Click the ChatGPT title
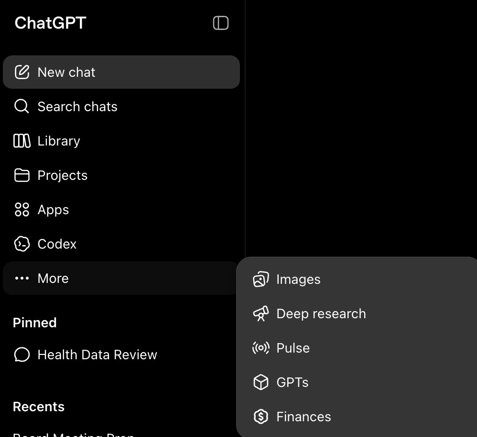 [51, 23]
